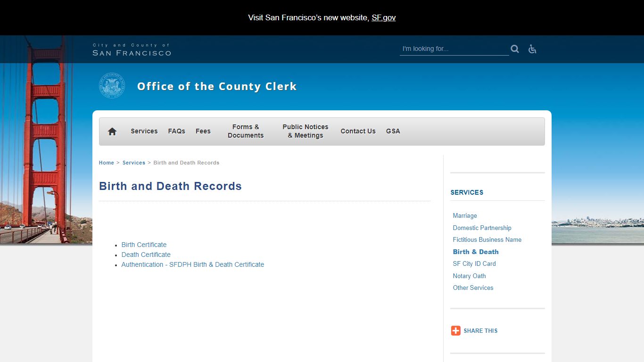Viewport: 644px width, 362px height.
Task: Click the search magnifier icon
Action: (515, 49)
